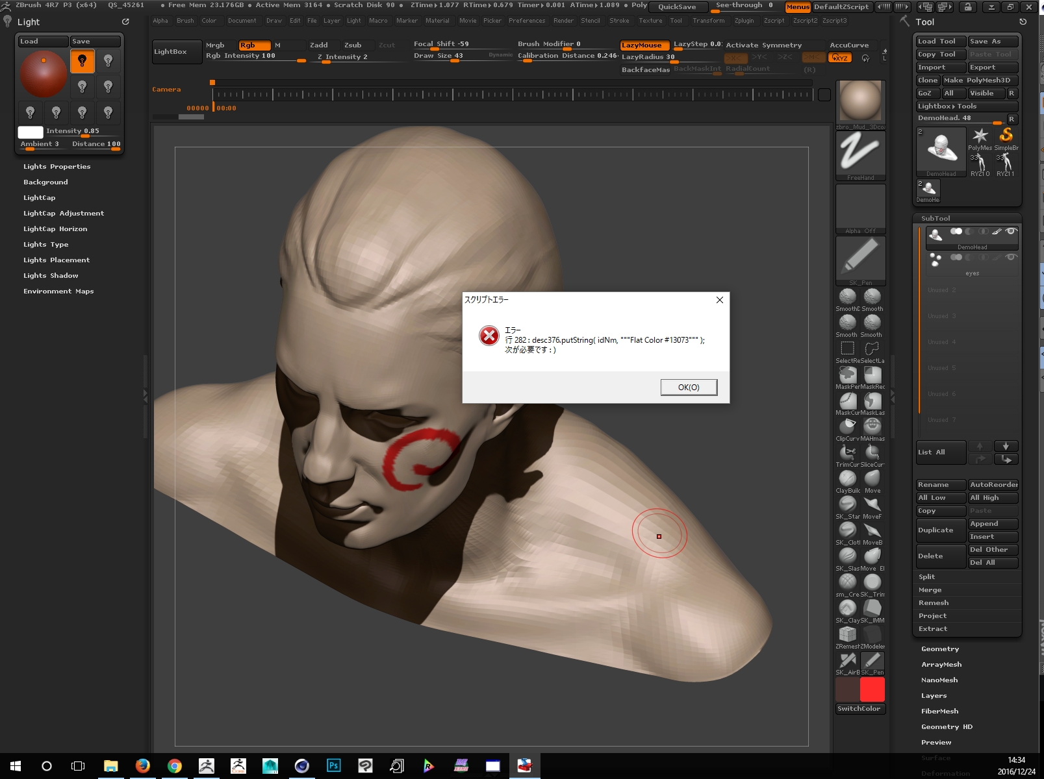
Task: Expand the Geometry subpalette
Action: (939, 649)
